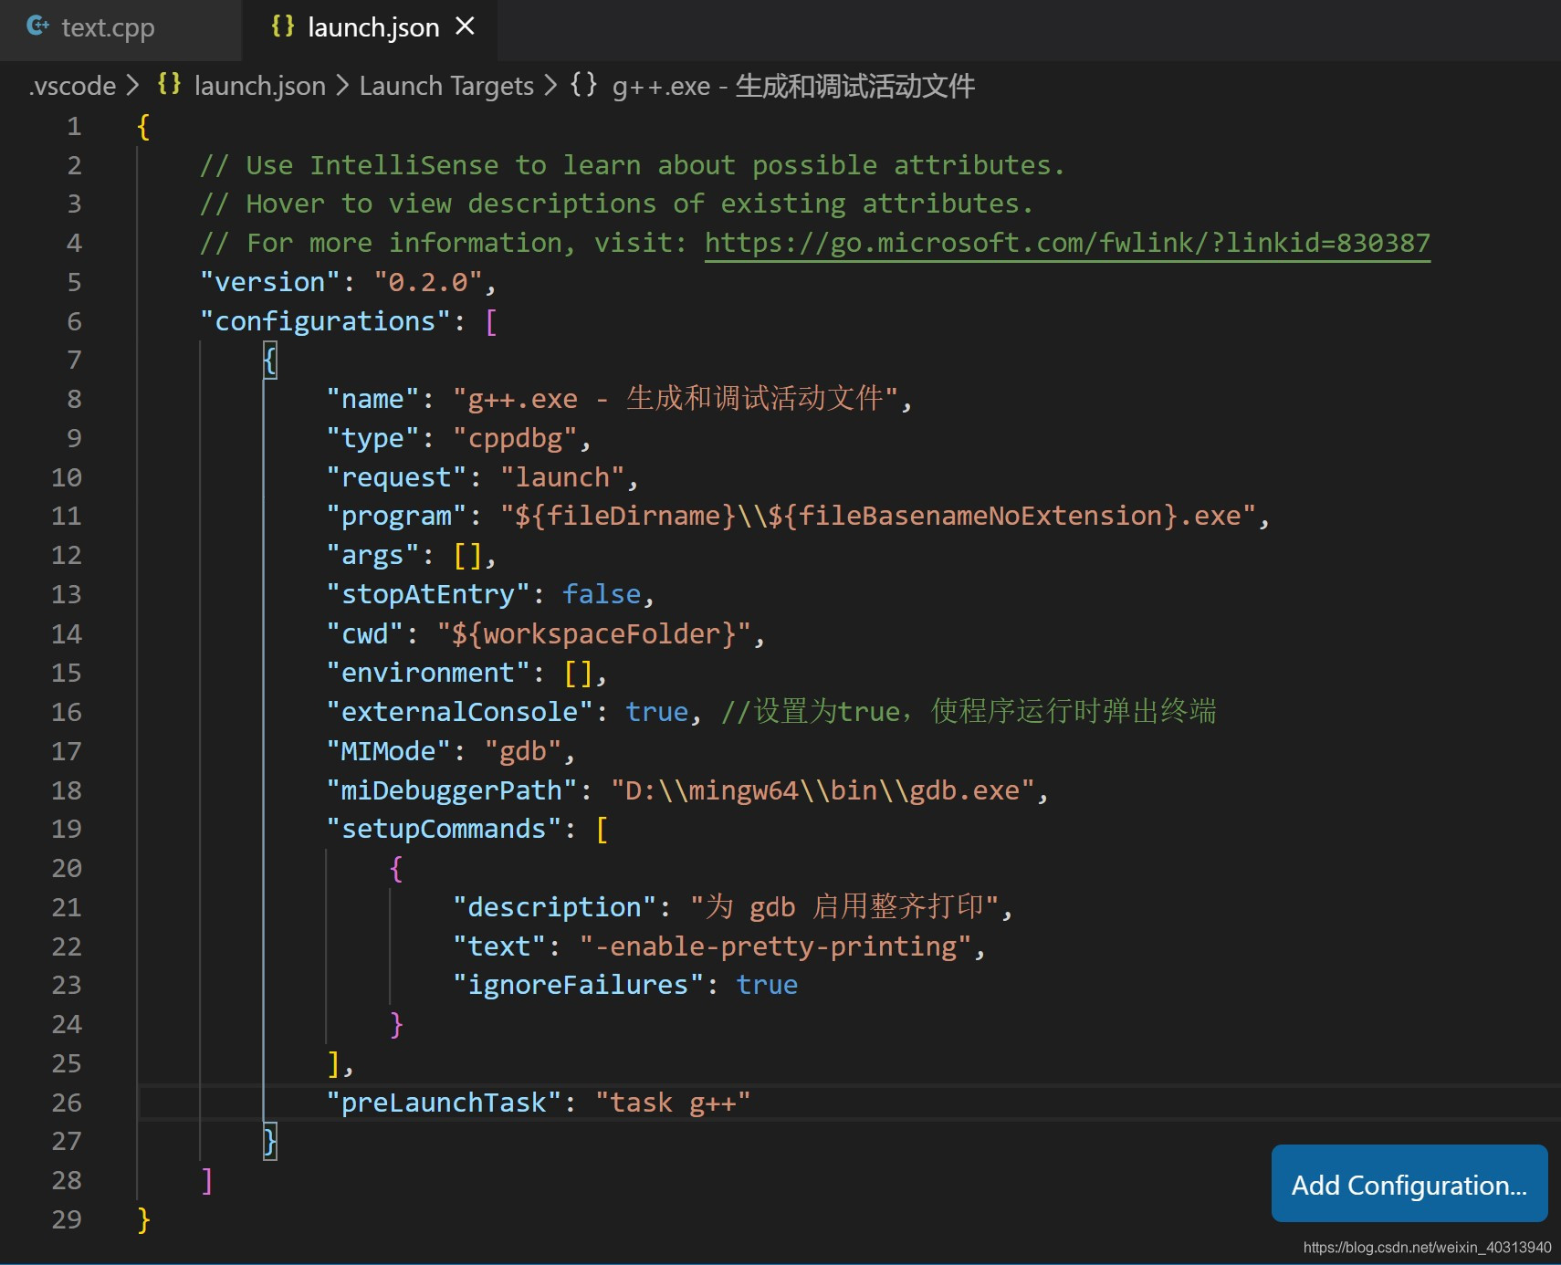Click the braces icon before g++.exe breadcrumb
Image resolution: width=1561 pixels, height=1265 pixels.
pyautogui.click(x=584, y=84)
